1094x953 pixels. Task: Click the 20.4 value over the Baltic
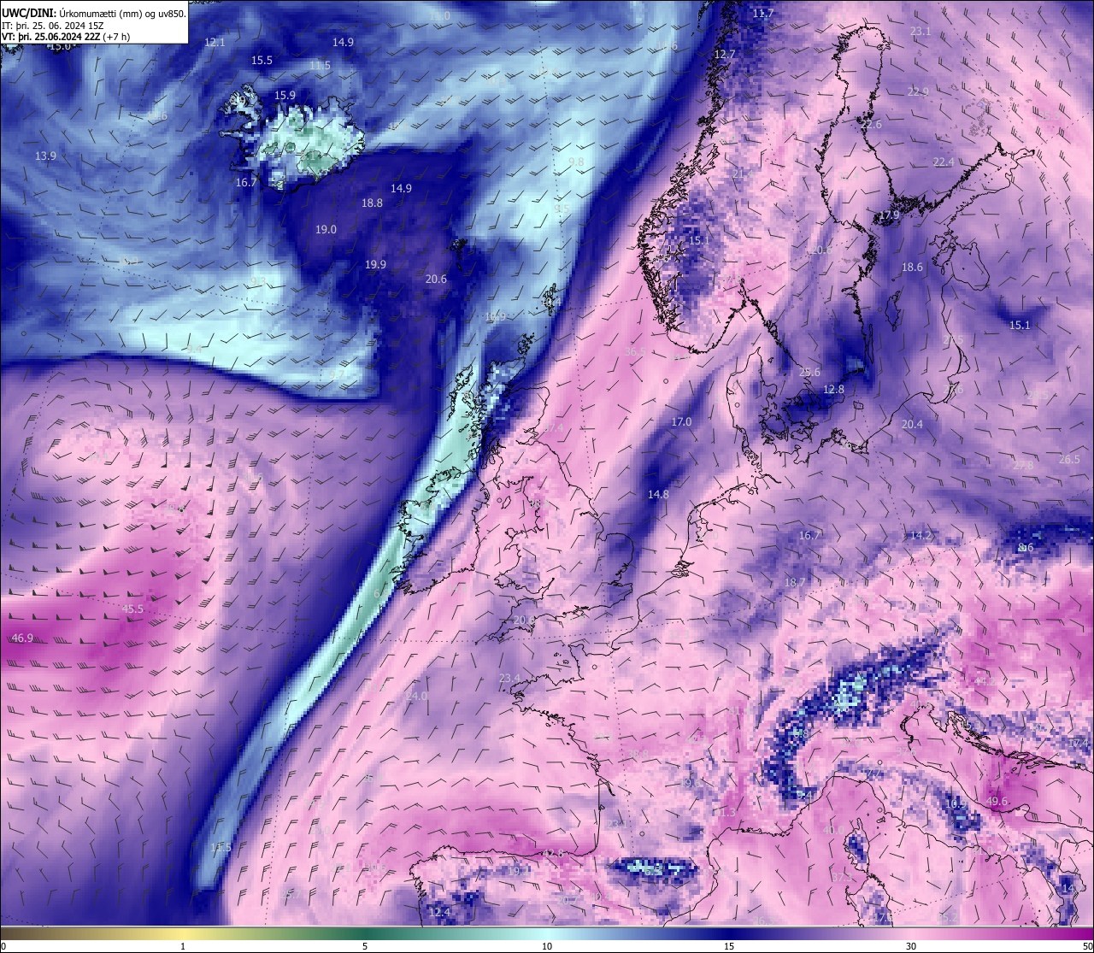(x=912, y=424)
